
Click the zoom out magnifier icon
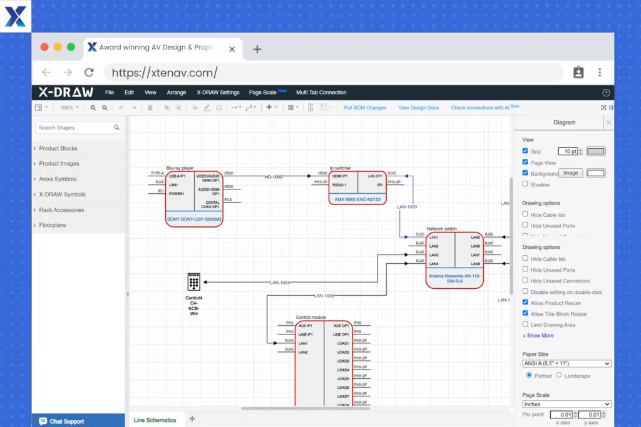pos(105,108)
